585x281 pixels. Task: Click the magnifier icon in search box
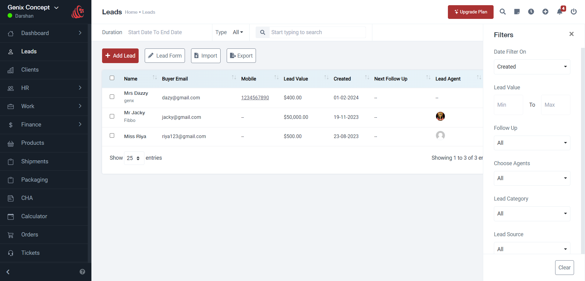coord(263,32)
